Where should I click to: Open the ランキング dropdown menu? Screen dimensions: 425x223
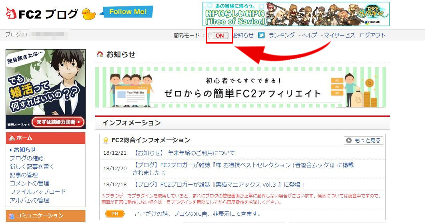(x=282, y=35)
